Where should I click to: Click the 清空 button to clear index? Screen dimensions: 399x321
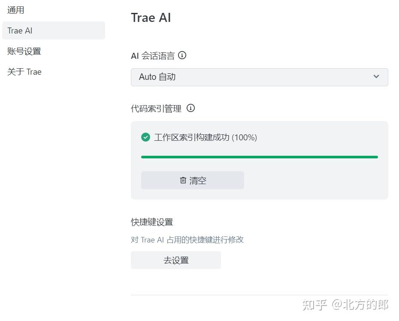[192, 180]
